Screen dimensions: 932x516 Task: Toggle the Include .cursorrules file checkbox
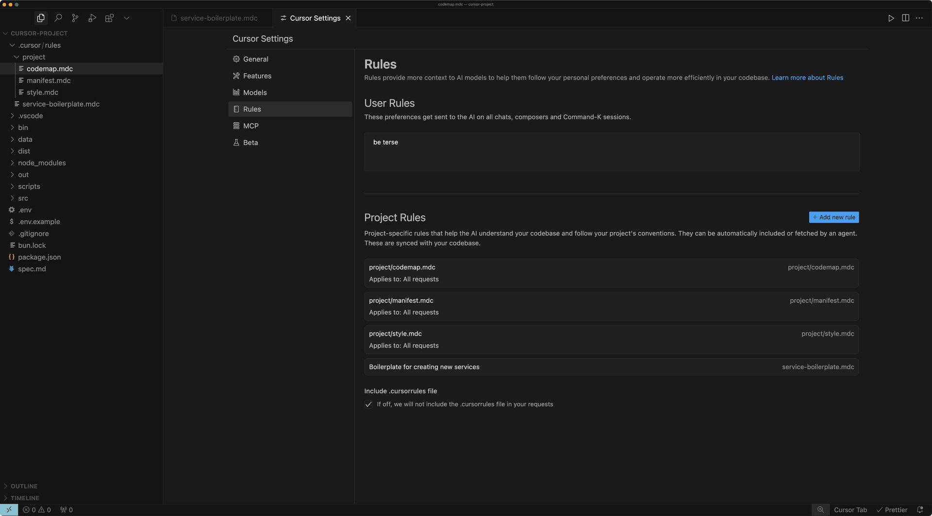coord(368,404)
